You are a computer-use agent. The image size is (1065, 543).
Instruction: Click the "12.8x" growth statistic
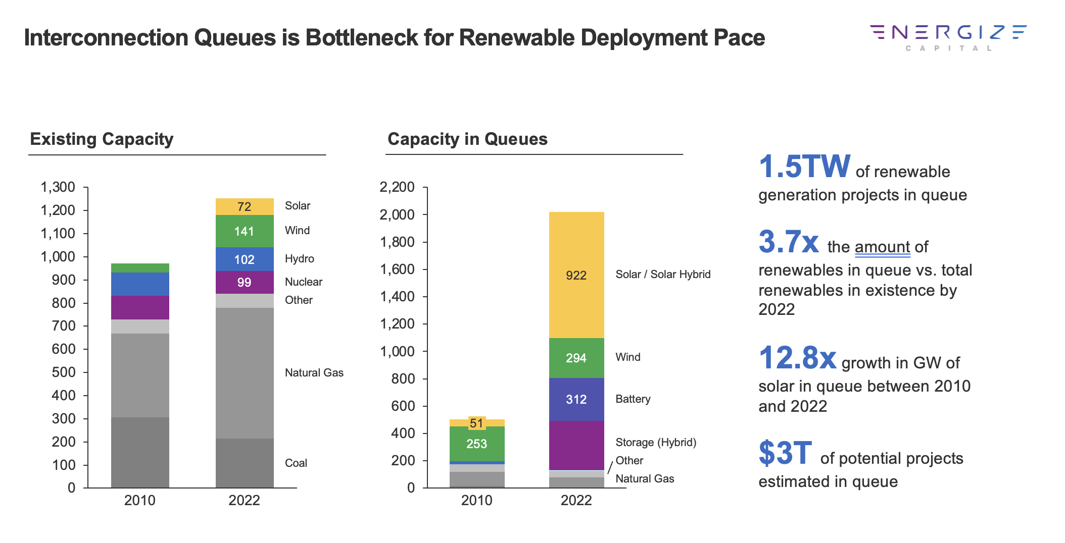tap(797, 358)
